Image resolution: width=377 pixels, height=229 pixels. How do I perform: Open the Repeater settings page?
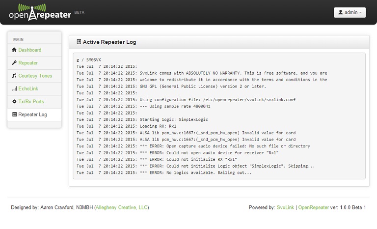pos(28,63)
